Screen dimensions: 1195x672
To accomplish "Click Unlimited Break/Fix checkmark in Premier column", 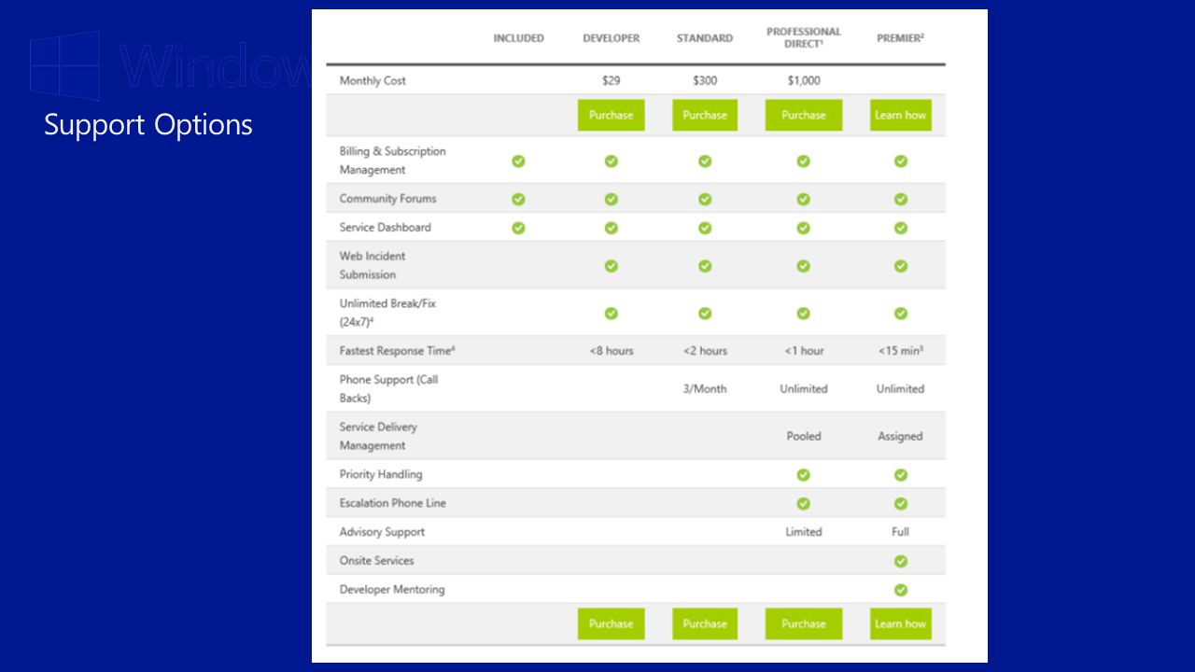I will 900,314.
